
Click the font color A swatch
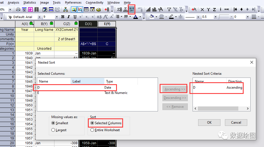pos(135,17)
